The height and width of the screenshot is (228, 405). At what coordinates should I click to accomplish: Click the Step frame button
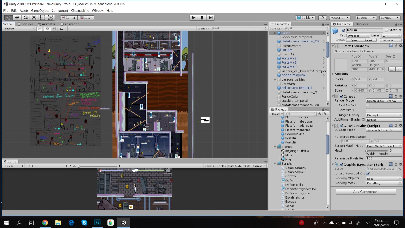(x=210, y=18)
